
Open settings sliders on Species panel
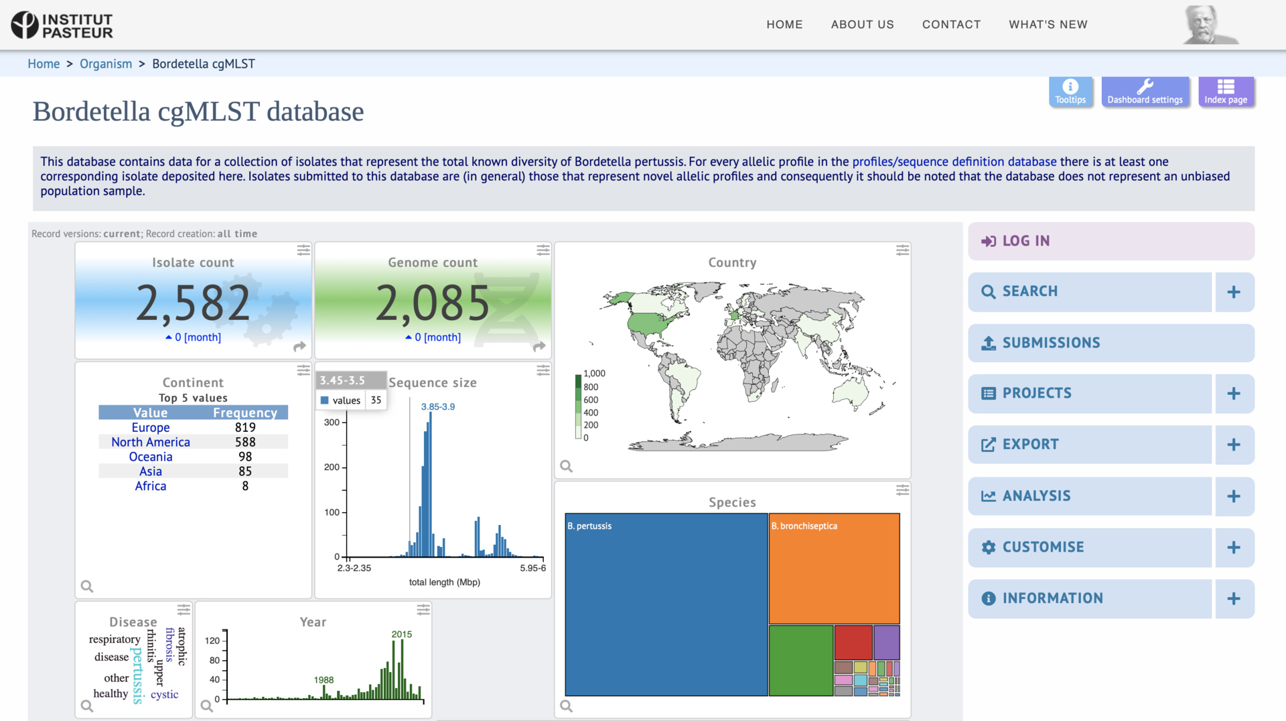[x=902, y=490]
